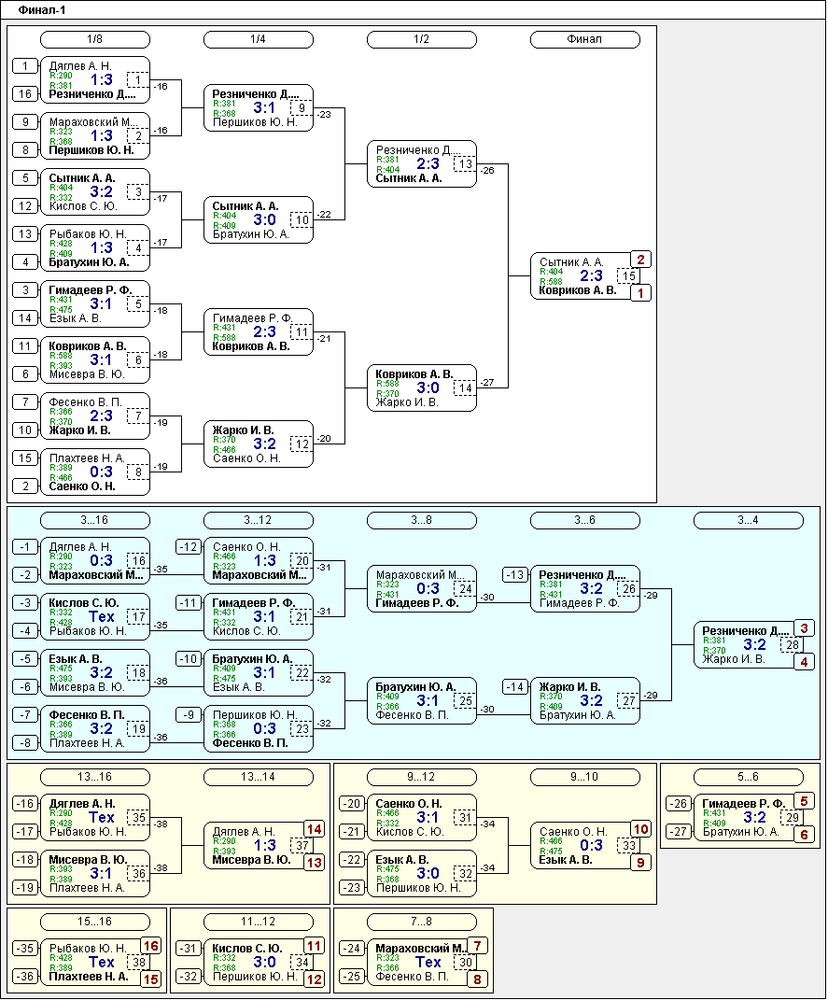828x1000 pixels.
Task: Open the 3...8 round header
Action: [421, 520]
